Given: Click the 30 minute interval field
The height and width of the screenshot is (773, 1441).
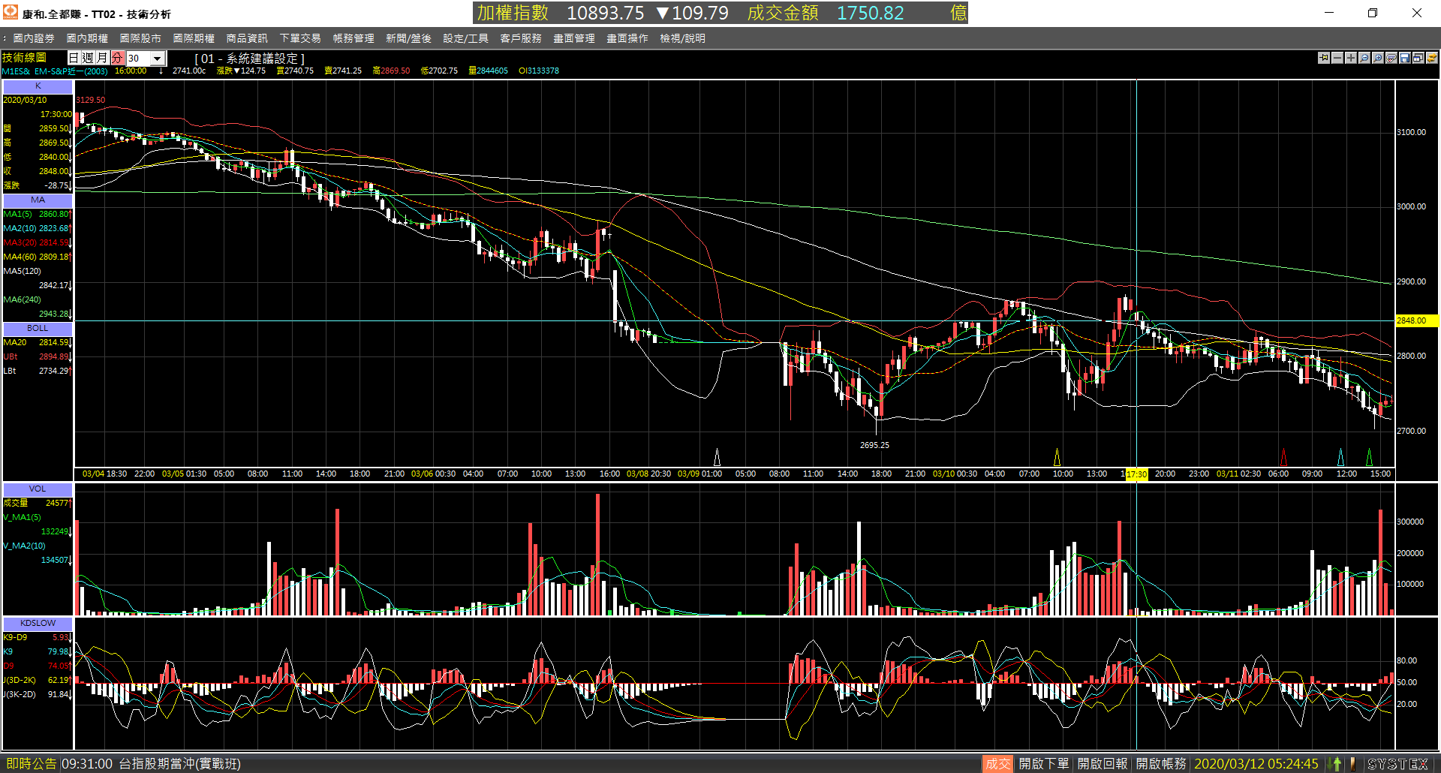Looking at the screenshot, I should pos(138,59).
